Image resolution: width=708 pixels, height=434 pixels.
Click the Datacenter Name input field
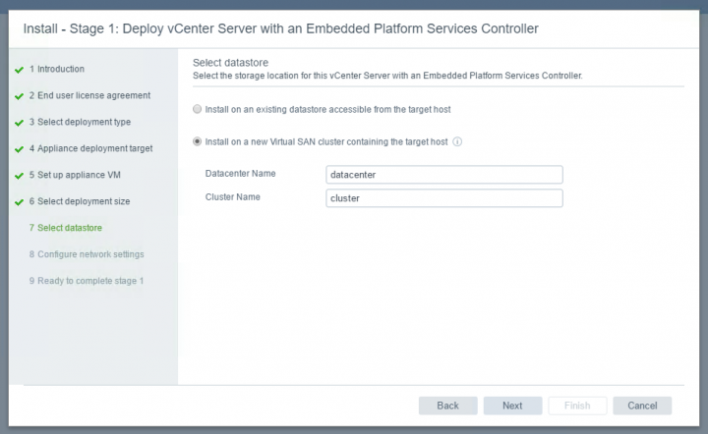[444, 175]
